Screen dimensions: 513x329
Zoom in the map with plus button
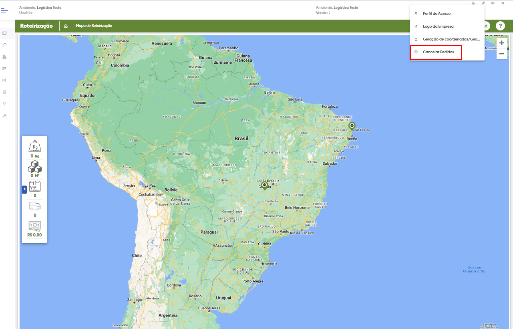pyautogui.click(x=502, y=43)
